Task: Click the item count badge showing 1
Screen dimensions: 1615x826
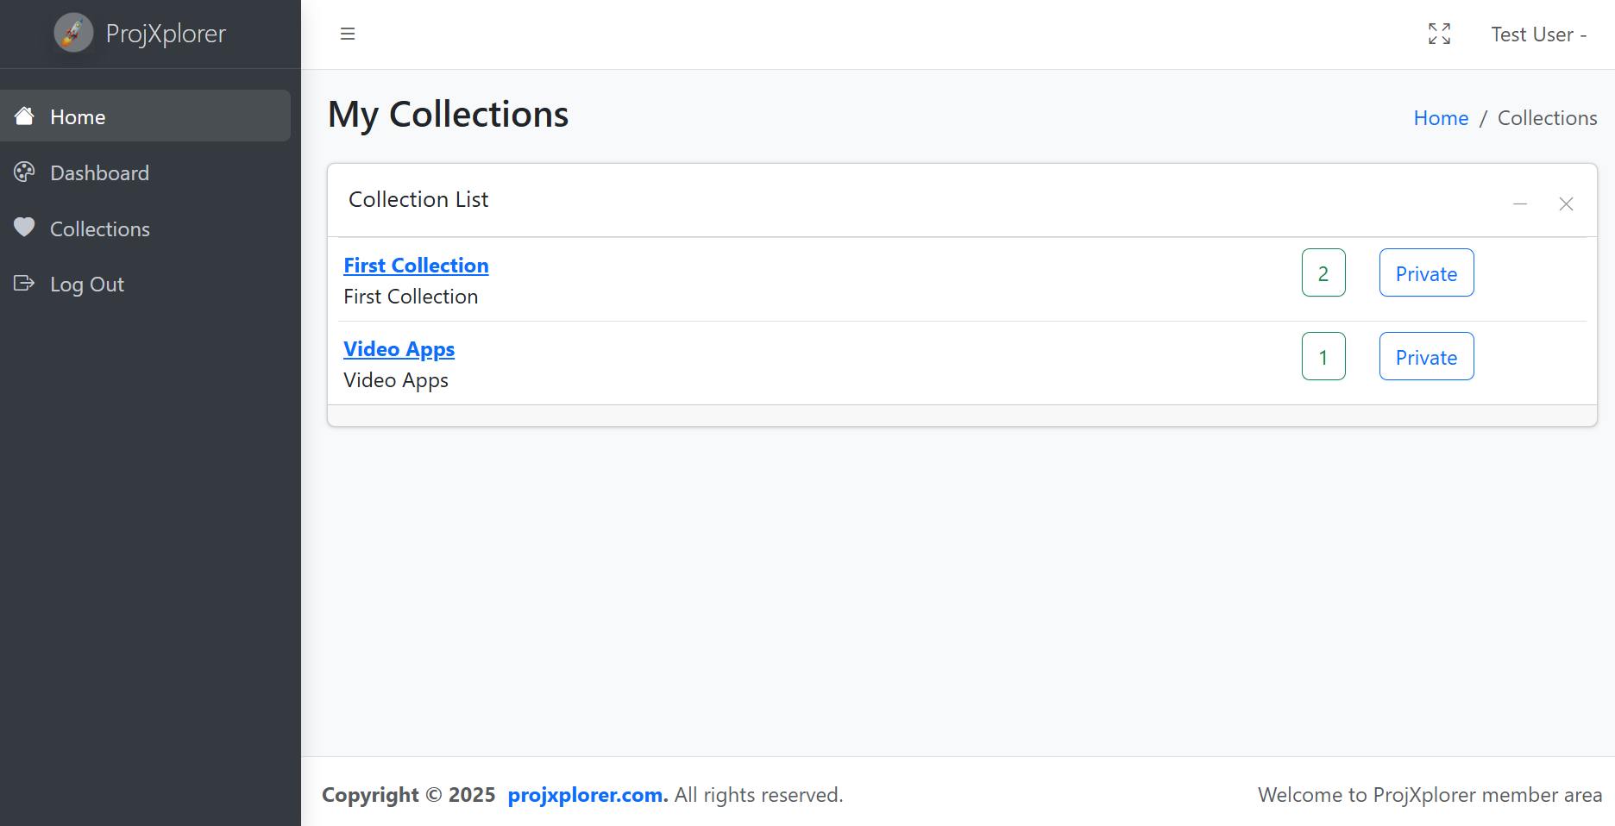Action: click(1323, 356)
